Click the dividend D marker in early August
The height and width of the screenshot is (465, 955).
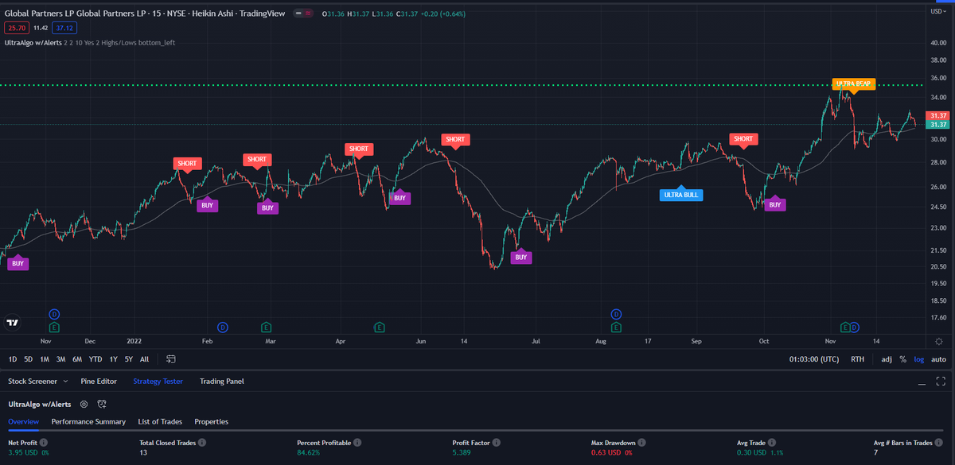pyautogui.click(x=616, y=315)
